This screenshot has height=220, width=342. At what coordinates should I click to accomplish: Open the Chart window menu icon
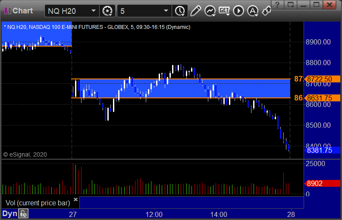coord(8,11)
